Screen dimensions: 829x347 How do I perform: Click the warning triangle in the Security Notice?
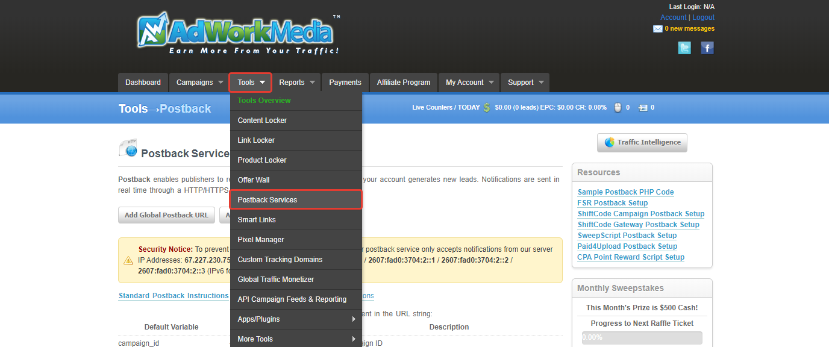coord(129,260)
